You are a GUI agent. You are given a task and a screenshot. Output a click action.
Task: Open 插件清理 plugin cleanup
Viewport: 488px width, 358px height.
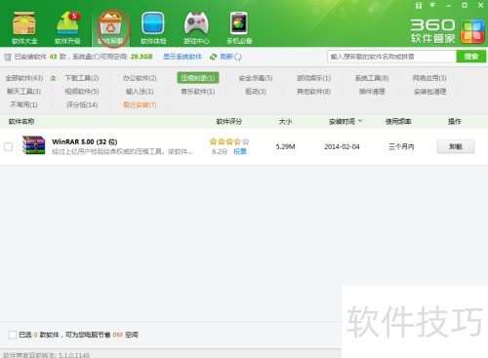tap(372, 92)
